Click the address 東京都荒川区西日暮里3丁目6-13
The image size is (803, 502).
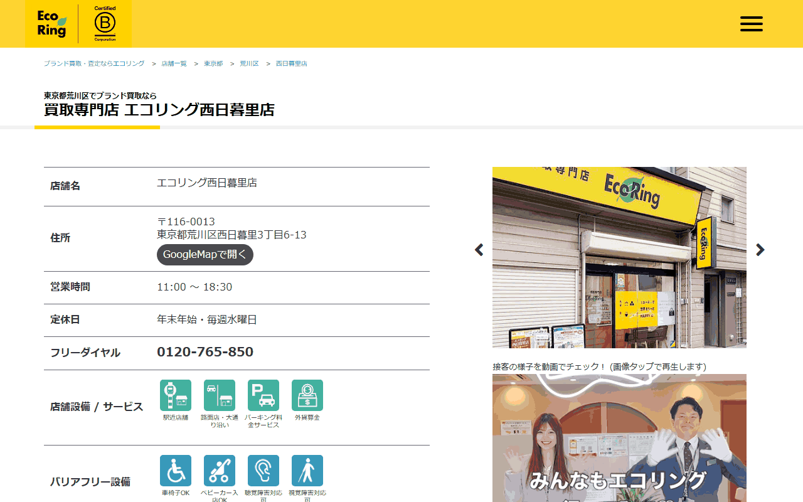coord(231,235)
